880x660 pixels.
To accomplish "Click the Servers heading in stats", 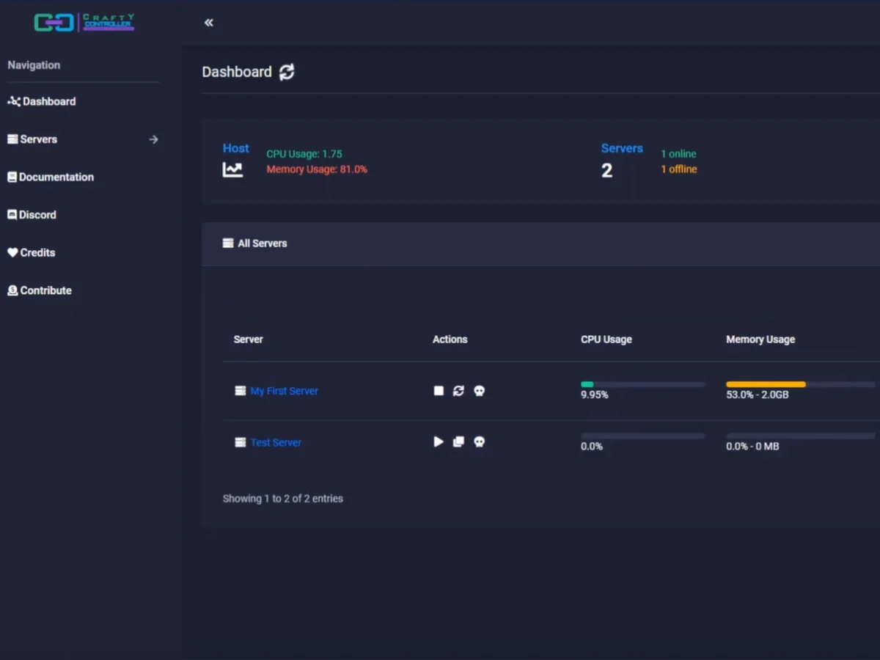I will [622, 148].
